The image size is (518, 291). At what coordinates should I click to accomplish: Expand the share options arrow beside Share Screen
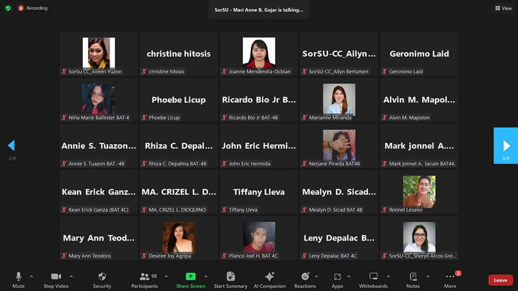click(206, 276)
